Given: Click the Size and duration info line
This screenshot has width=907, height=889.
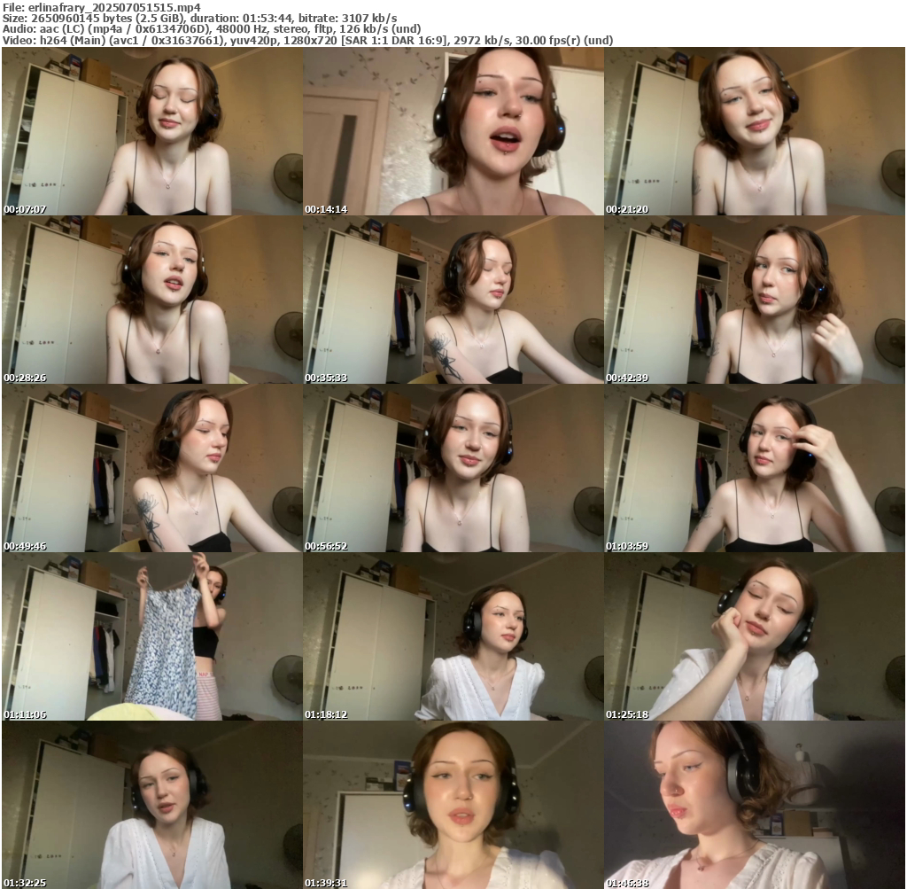Looking at the screenshot, I should 199,19.
